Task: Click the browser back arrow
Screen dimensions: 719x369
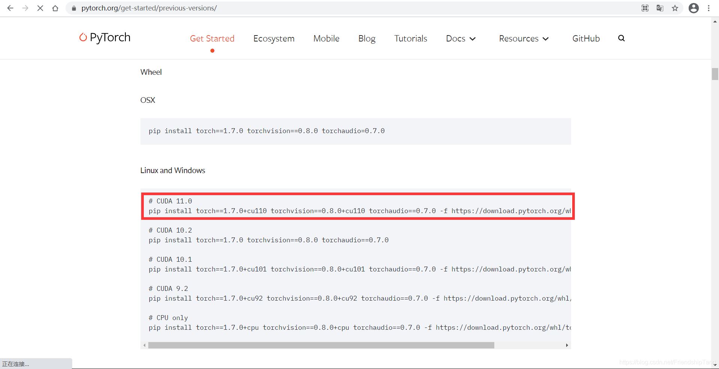Action: click(10, 8)
